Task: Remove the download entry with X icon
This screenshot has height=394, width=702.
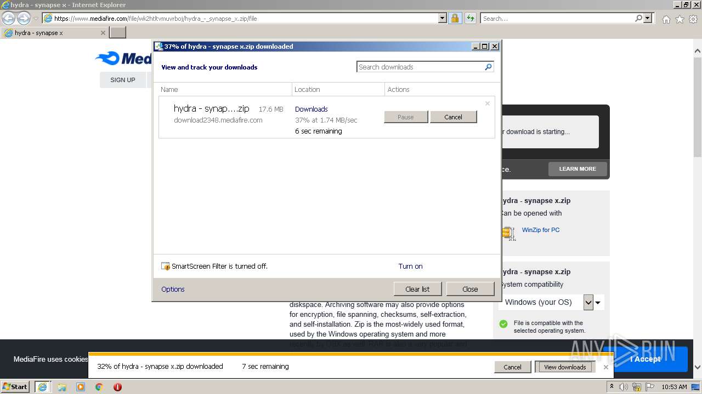Action: tap(487, 103)
